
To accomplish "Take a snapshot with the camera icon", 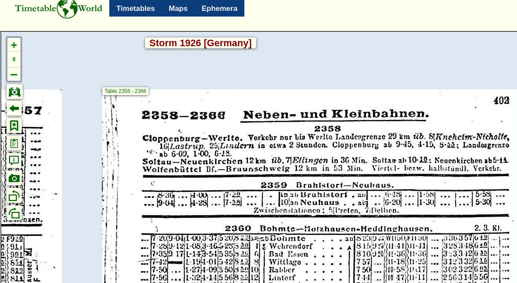I will click(14, 178).
